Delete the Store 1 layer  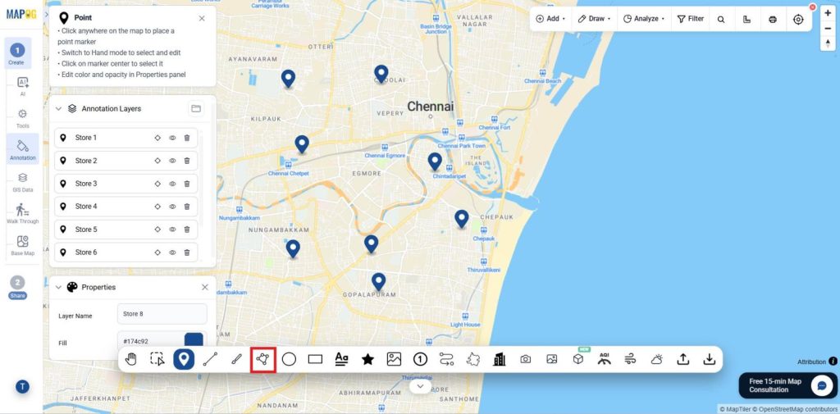pos(187,138)
